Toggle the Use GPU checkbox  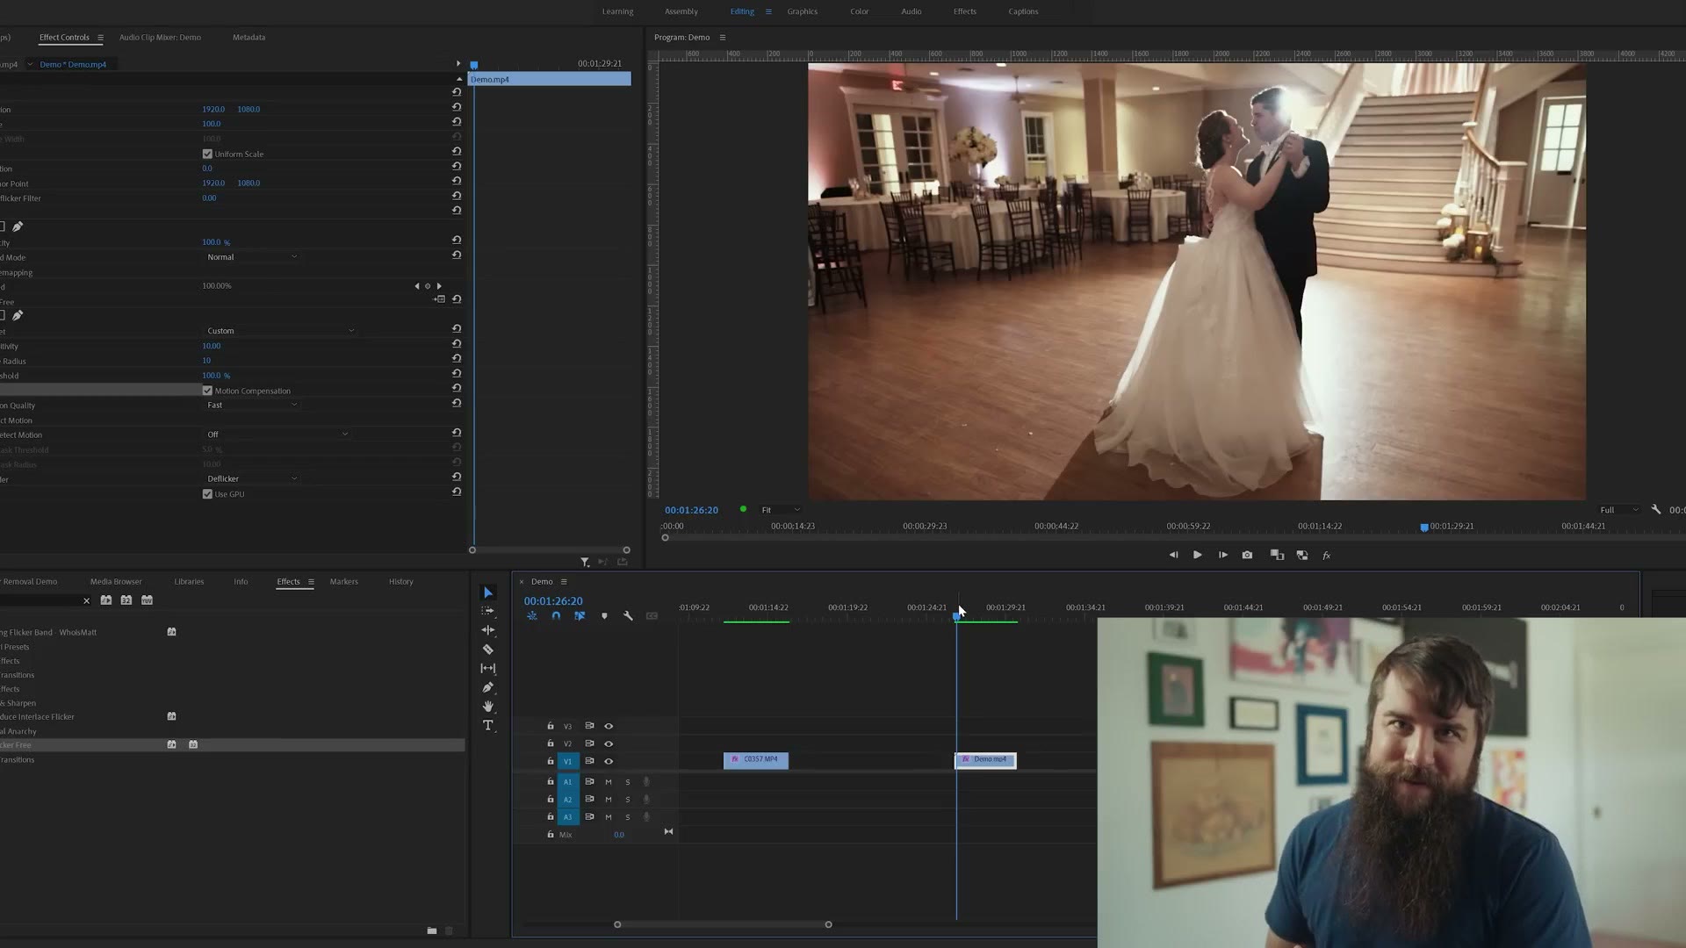click(x=207, y=494)
